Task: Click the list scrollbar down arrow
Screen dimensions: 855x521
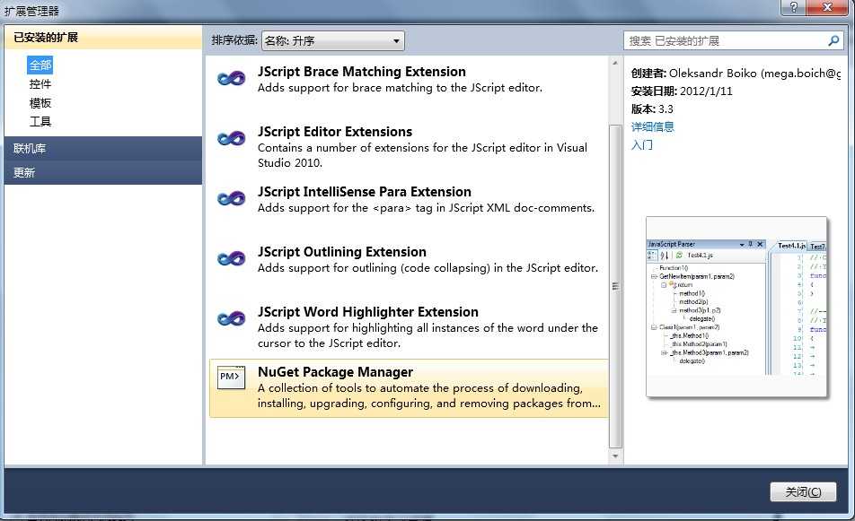Action: coord(615,456)
